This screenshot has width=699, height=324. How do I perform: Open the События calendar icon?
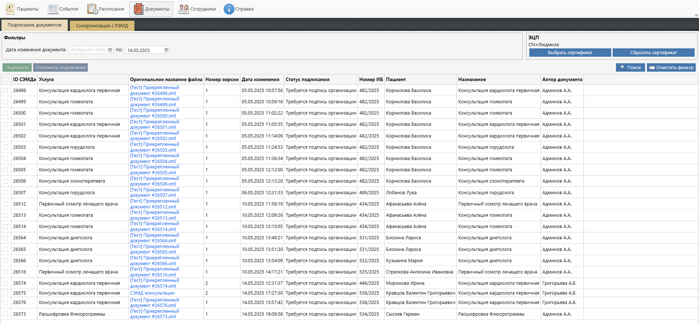(53, 9)
